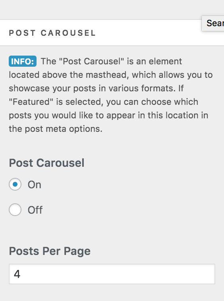Click the partially visible Search button
The width and height of the screenshot is (224, 301).
coord(213,23)
